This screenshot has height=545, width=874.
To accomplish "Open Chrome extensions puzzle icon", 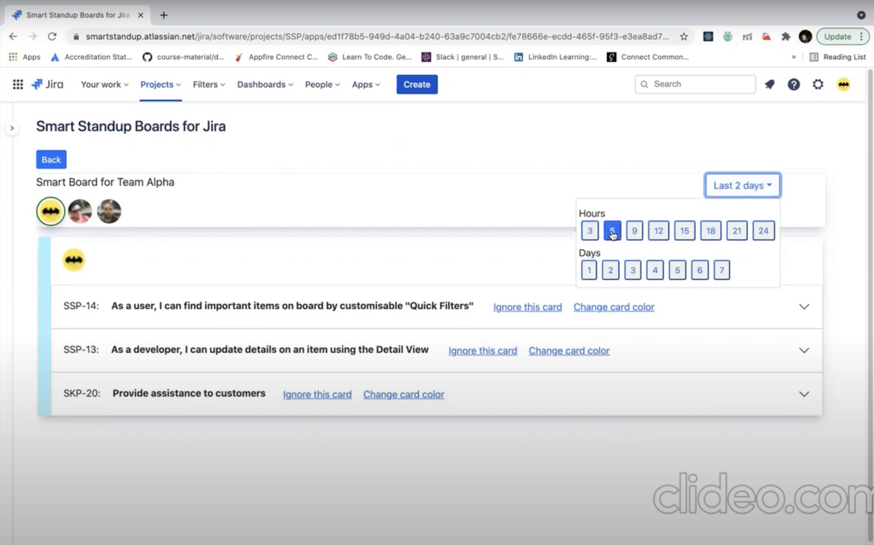I will pyautogui.click(x=786, y=36).
